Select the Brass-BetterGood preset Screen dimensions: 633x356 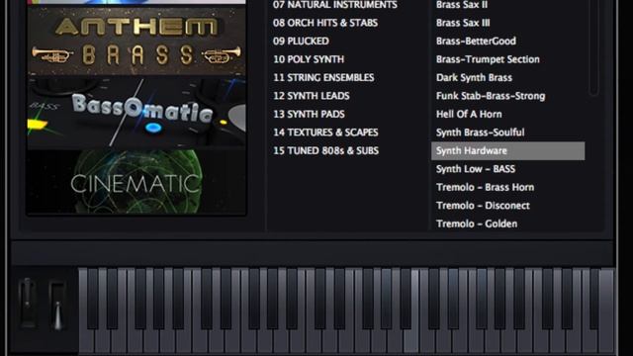[476, 42]
